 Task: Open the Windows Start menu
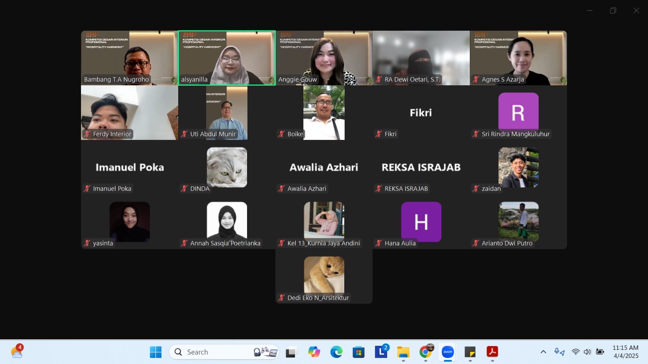pos(156,352)
